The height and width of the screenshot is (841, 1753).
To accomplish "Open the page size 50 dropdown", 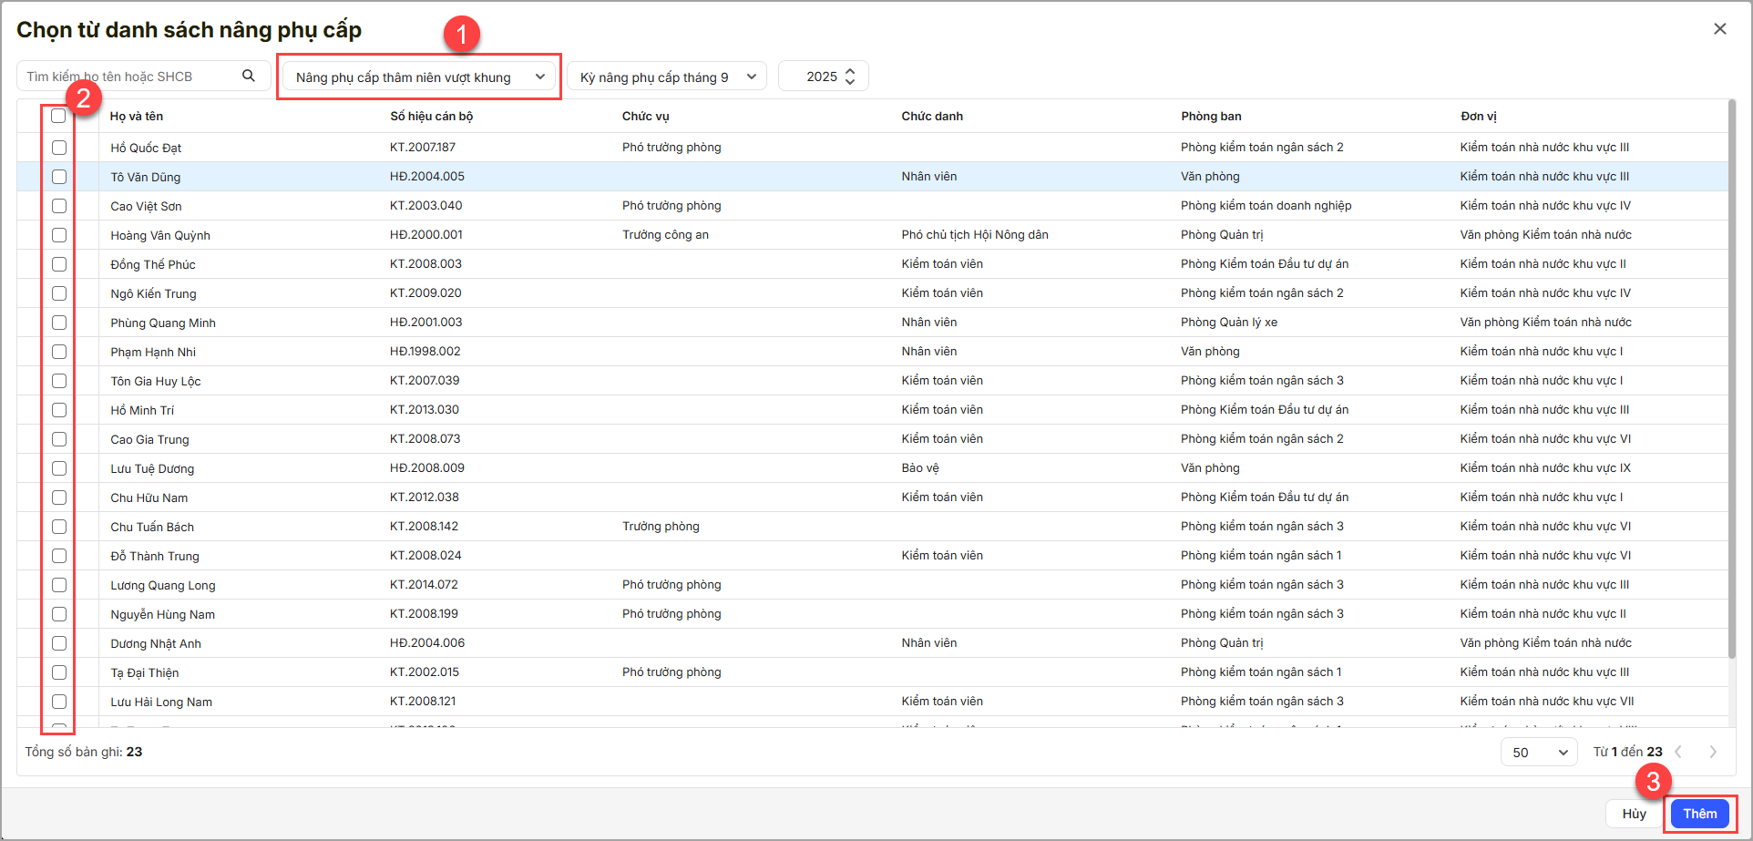I will click(x=1538, y=753).
